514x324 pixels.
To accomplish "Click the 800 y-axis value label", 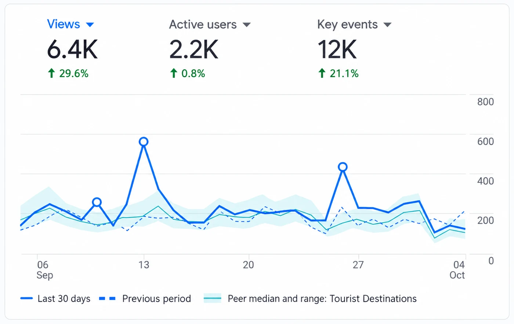I will coord(485,102).
